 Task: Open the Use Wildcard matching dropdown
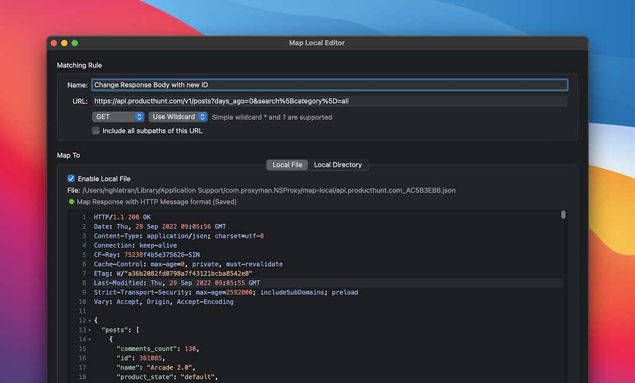coord(173,116)
